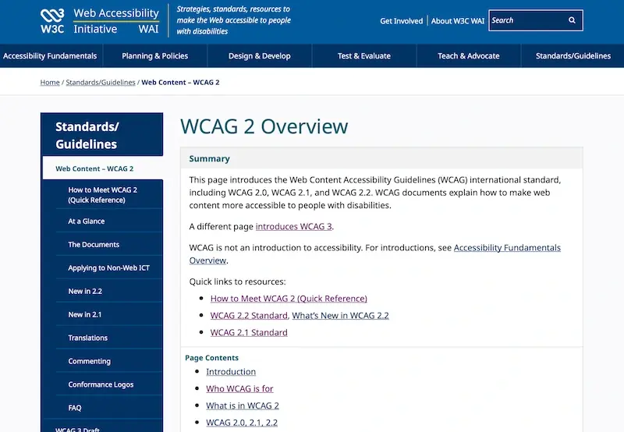Open the Teach & Advocate menu

pyautogui.click(x=469, y=56)
